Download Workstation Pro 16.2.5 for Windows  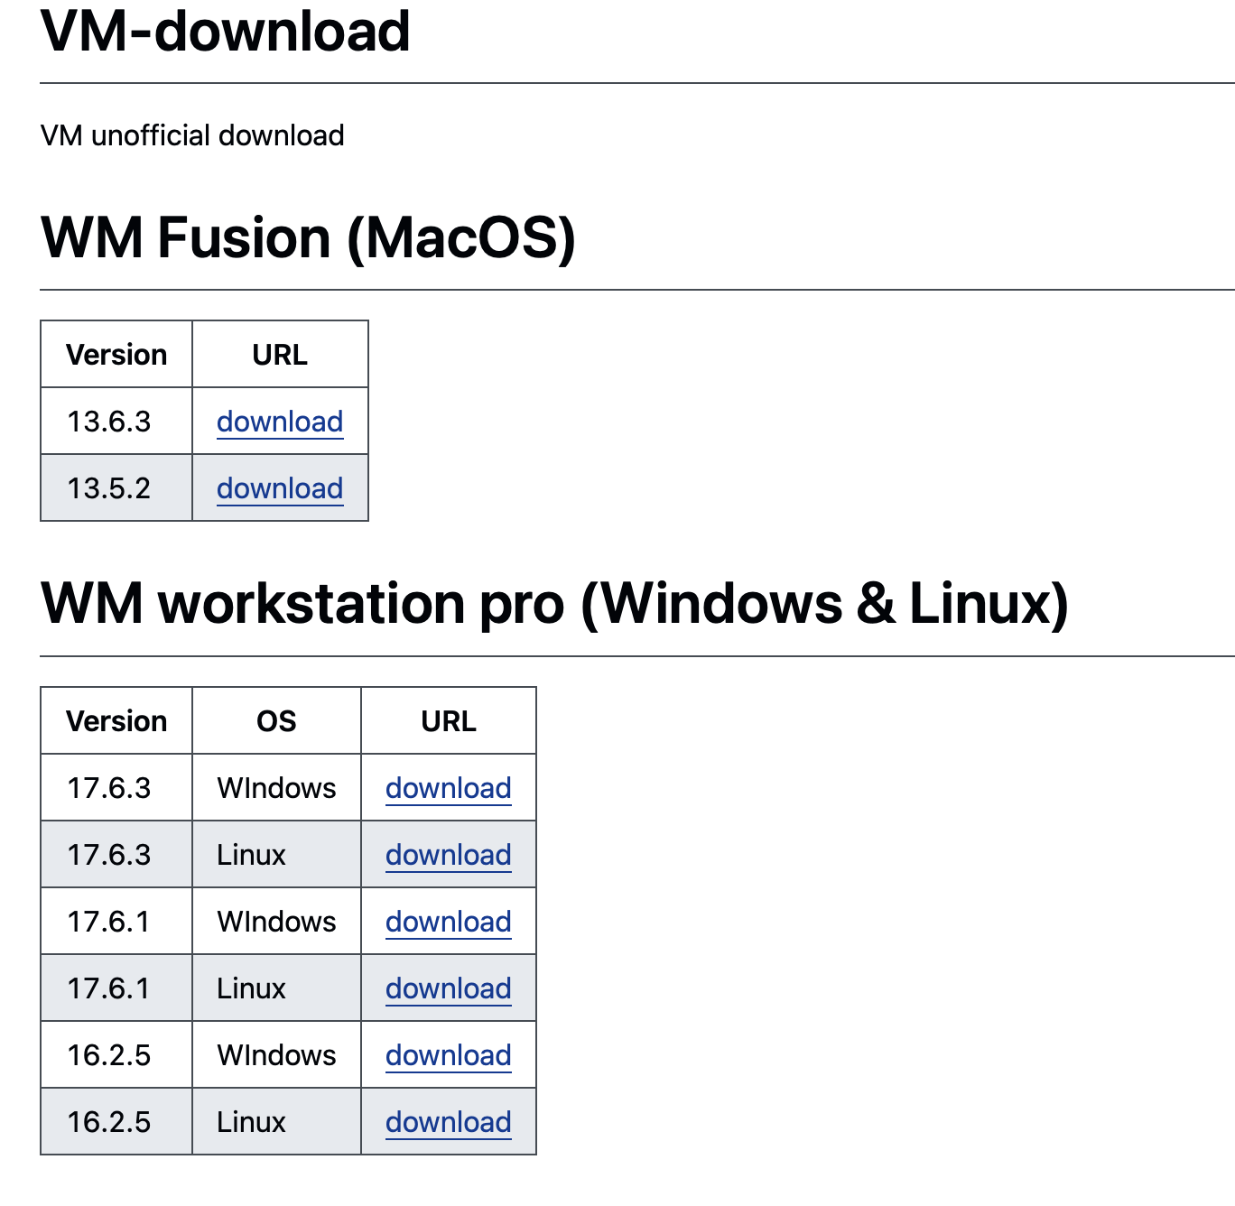[448, 1054]
